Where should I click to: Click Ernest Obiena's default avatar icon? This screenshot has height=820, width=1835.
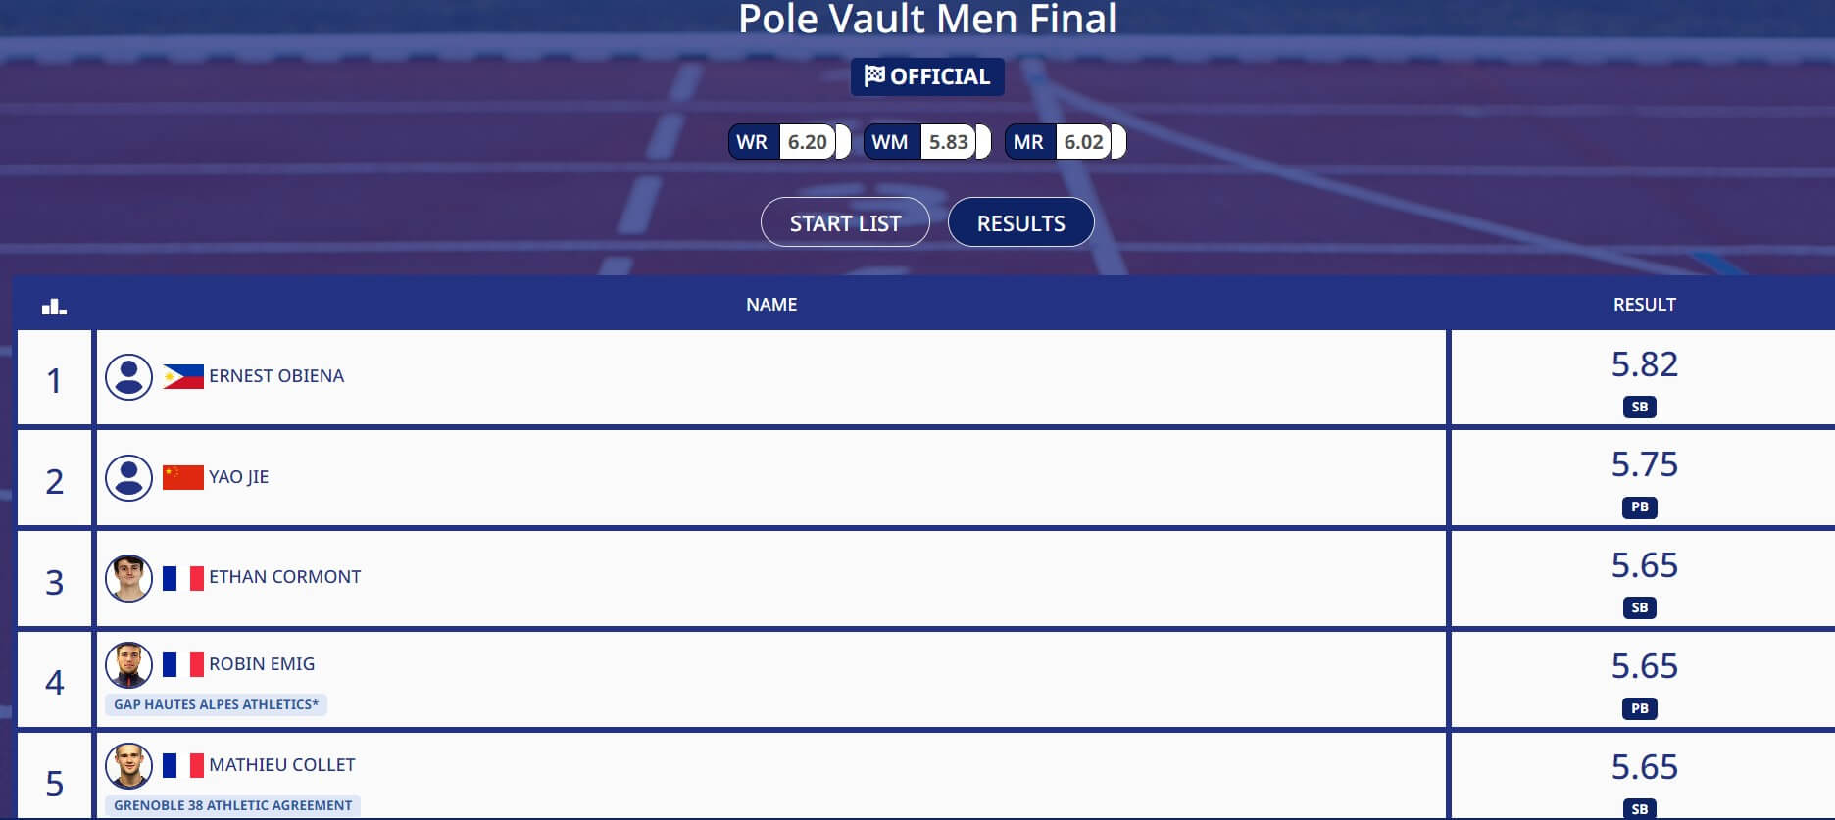tap(128, 377)
